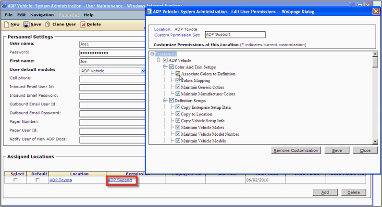Toggle Copy Vehicle Setup Info checkbox

(178, 120)
